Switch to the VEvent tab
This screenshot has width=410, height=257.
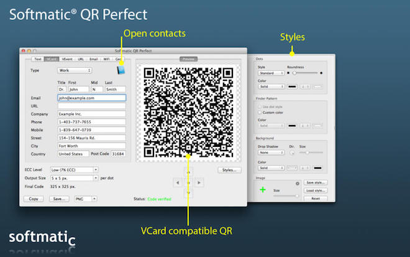(x=67, y=59)
